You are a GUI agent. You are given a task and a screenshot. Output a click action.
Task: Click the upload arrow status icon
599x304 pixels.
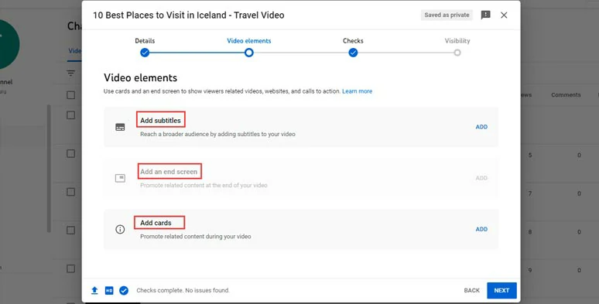pyautogui.click(x=94, y=291)
